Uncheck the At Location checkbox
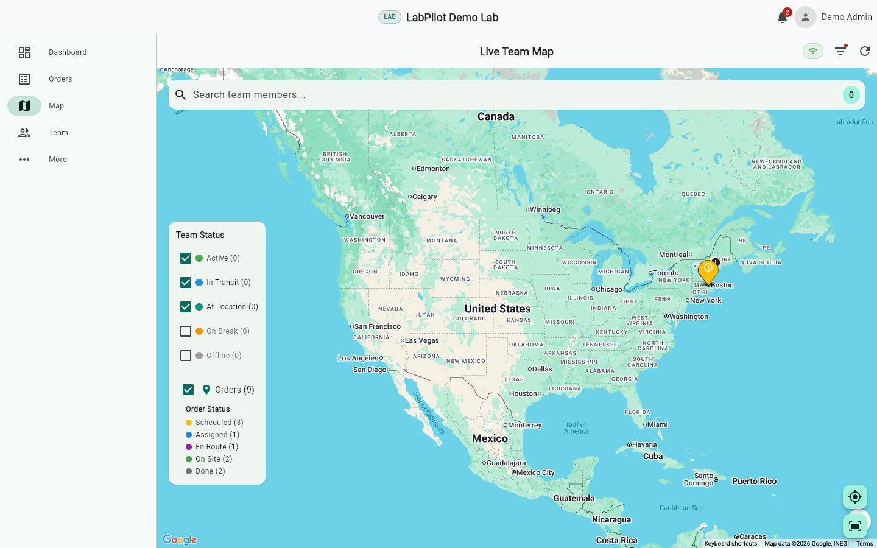The height and width of the screenshot is (548, 877). pos(186,307)
